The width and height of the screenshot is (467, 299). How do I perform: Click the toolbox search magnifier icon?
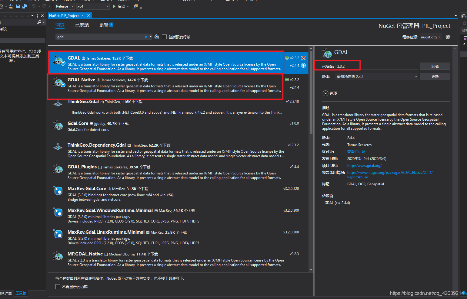coord(39,22)
